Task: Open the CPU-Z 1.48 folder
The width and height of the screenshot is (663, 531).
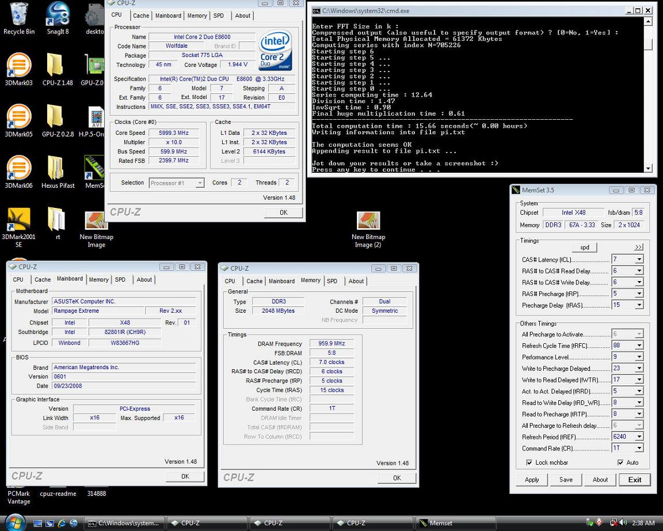Action: [58, 70]
